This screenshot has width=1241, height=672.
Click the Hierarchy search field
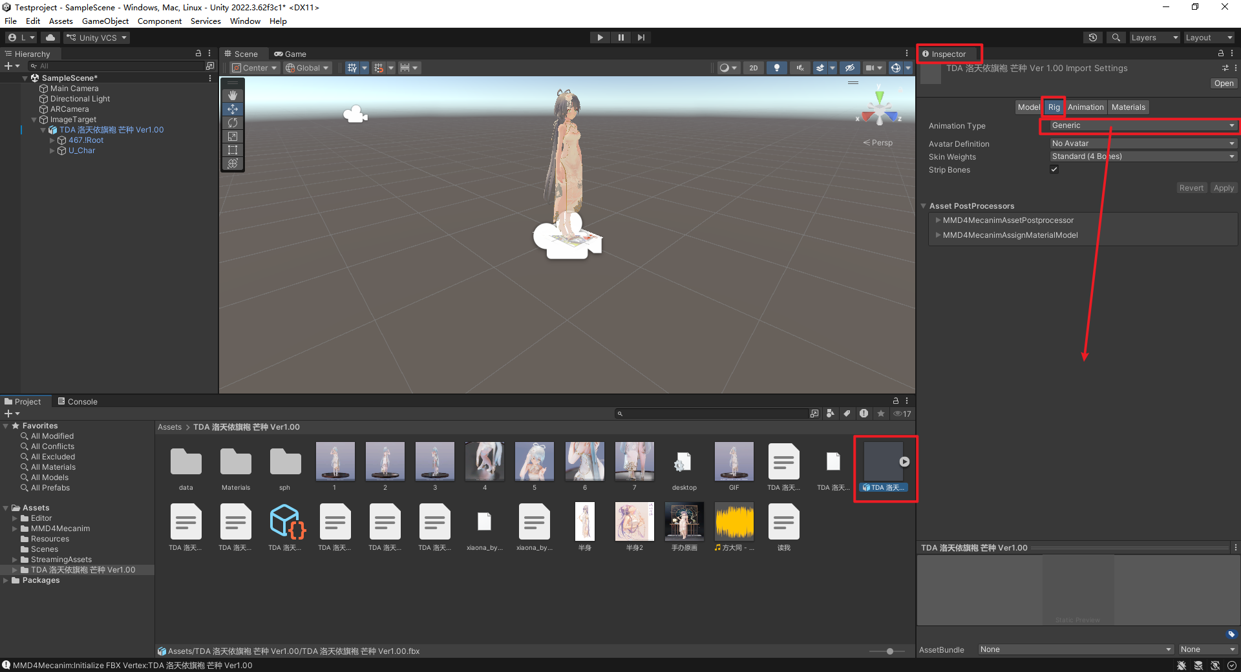(116, 66)
